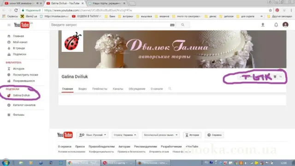Open the account avatar menu
This screenshot has height=166, width=295.
(285, 24)
